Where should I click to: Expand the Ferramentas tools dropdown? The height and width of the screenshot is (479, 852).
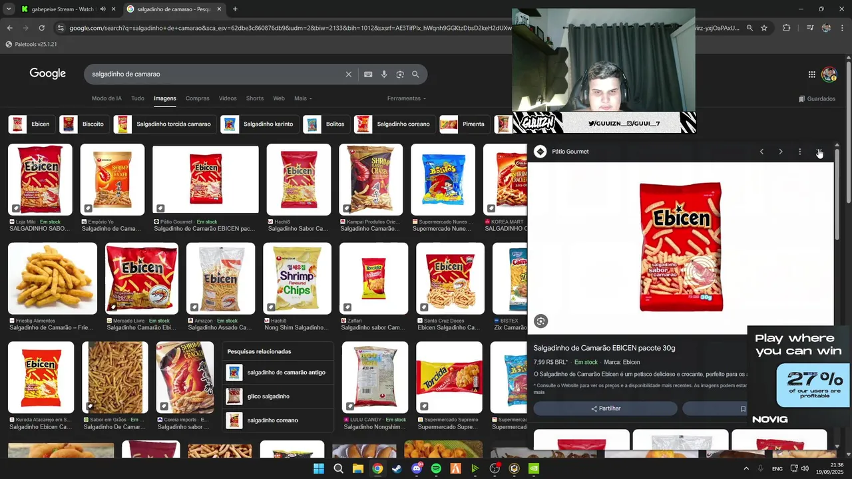coord(407,98)
